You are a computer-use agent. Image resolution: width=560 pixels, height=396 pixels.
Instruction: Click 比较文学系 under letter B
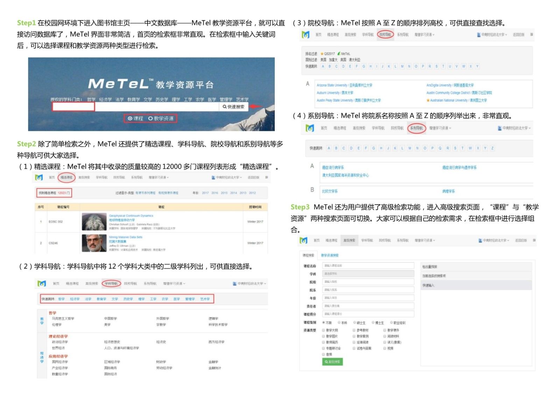(330, 191)
